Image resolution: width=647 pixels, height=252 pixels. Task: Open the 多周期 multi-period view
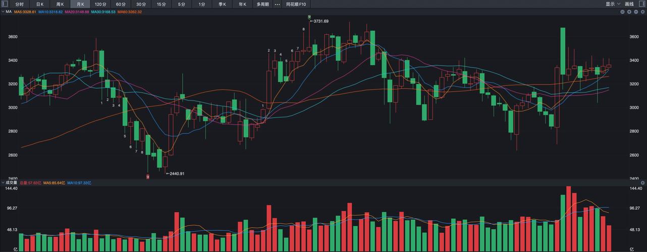[262, 4]
